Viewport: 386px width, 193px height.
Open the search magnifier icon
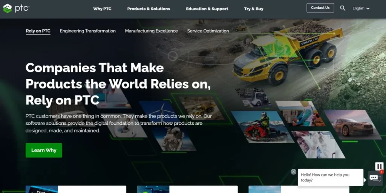pyautogui.click(x=343, y=8)
